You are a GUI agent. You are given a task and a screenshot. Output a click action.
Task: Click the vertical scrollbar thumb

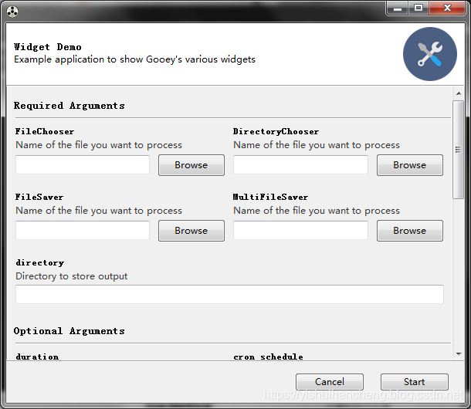pyautogui.click(x=459, y=150)
